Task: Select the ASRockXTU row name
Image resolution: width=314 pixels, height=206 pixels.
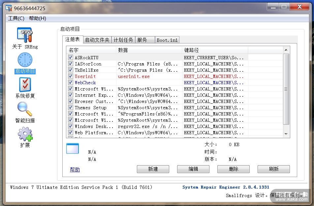Action: pyautogui.click(x=86, y=58)
